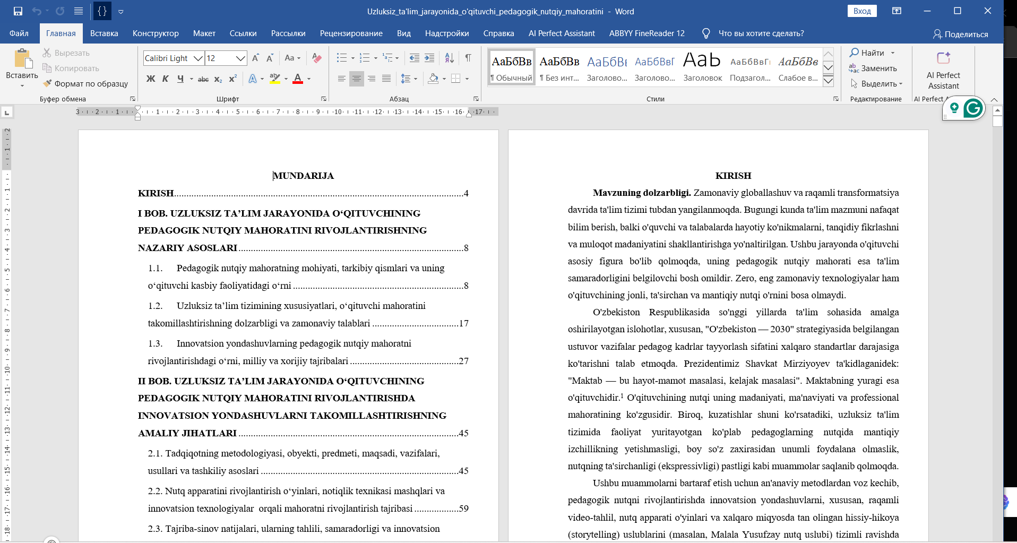Expand the styles gallery
Image resolution: width=1017 pixels, height=543 pixels.
[828, 81]
